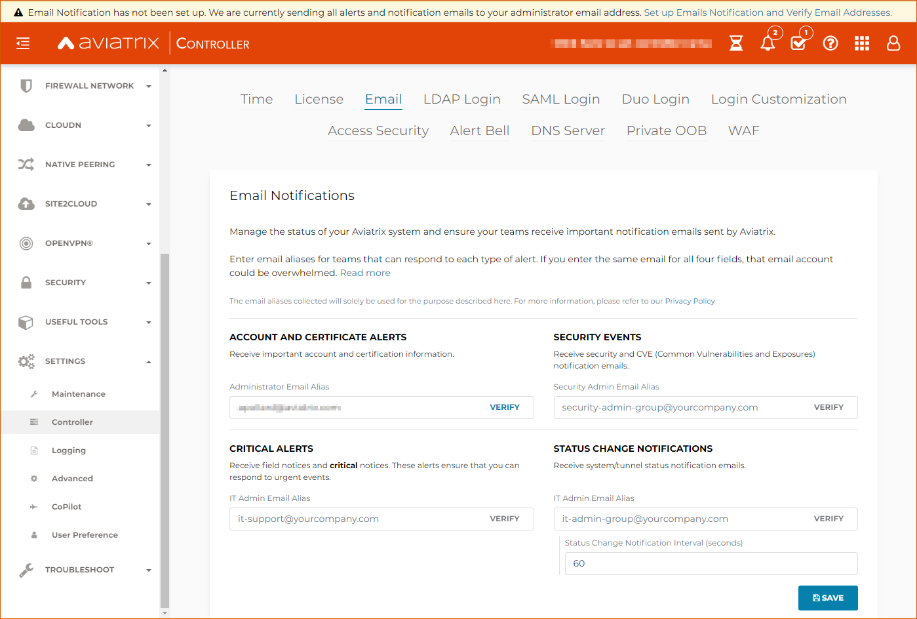Click the CoPilot airplane icon
917x619 pixels.
(34, 506)
